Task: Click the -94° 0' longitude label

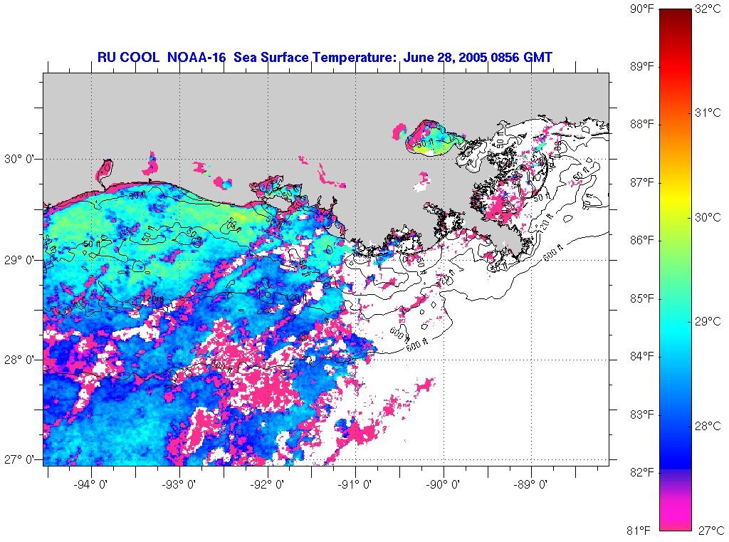Action: (92, 485)
